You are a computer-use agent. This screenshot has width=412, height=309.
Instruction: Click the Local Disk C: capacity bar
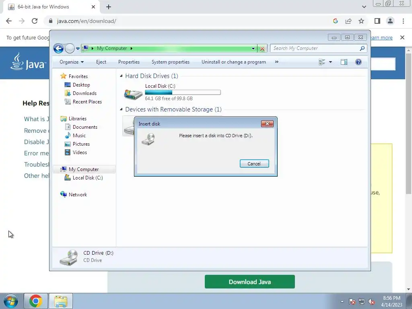(183, 92)
